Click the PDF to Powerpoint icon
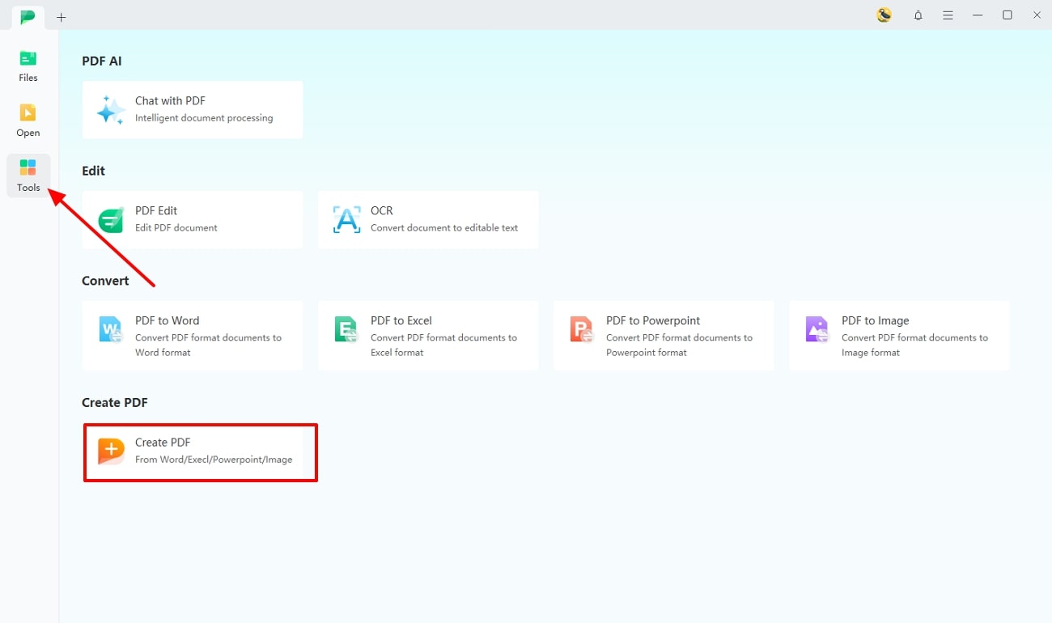Screen dimensions: 1052x623 [x=582, y=329]
